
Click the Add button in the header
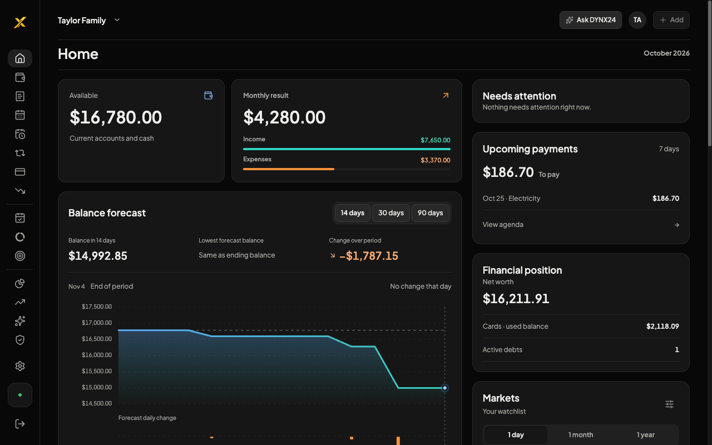(671, 20)
